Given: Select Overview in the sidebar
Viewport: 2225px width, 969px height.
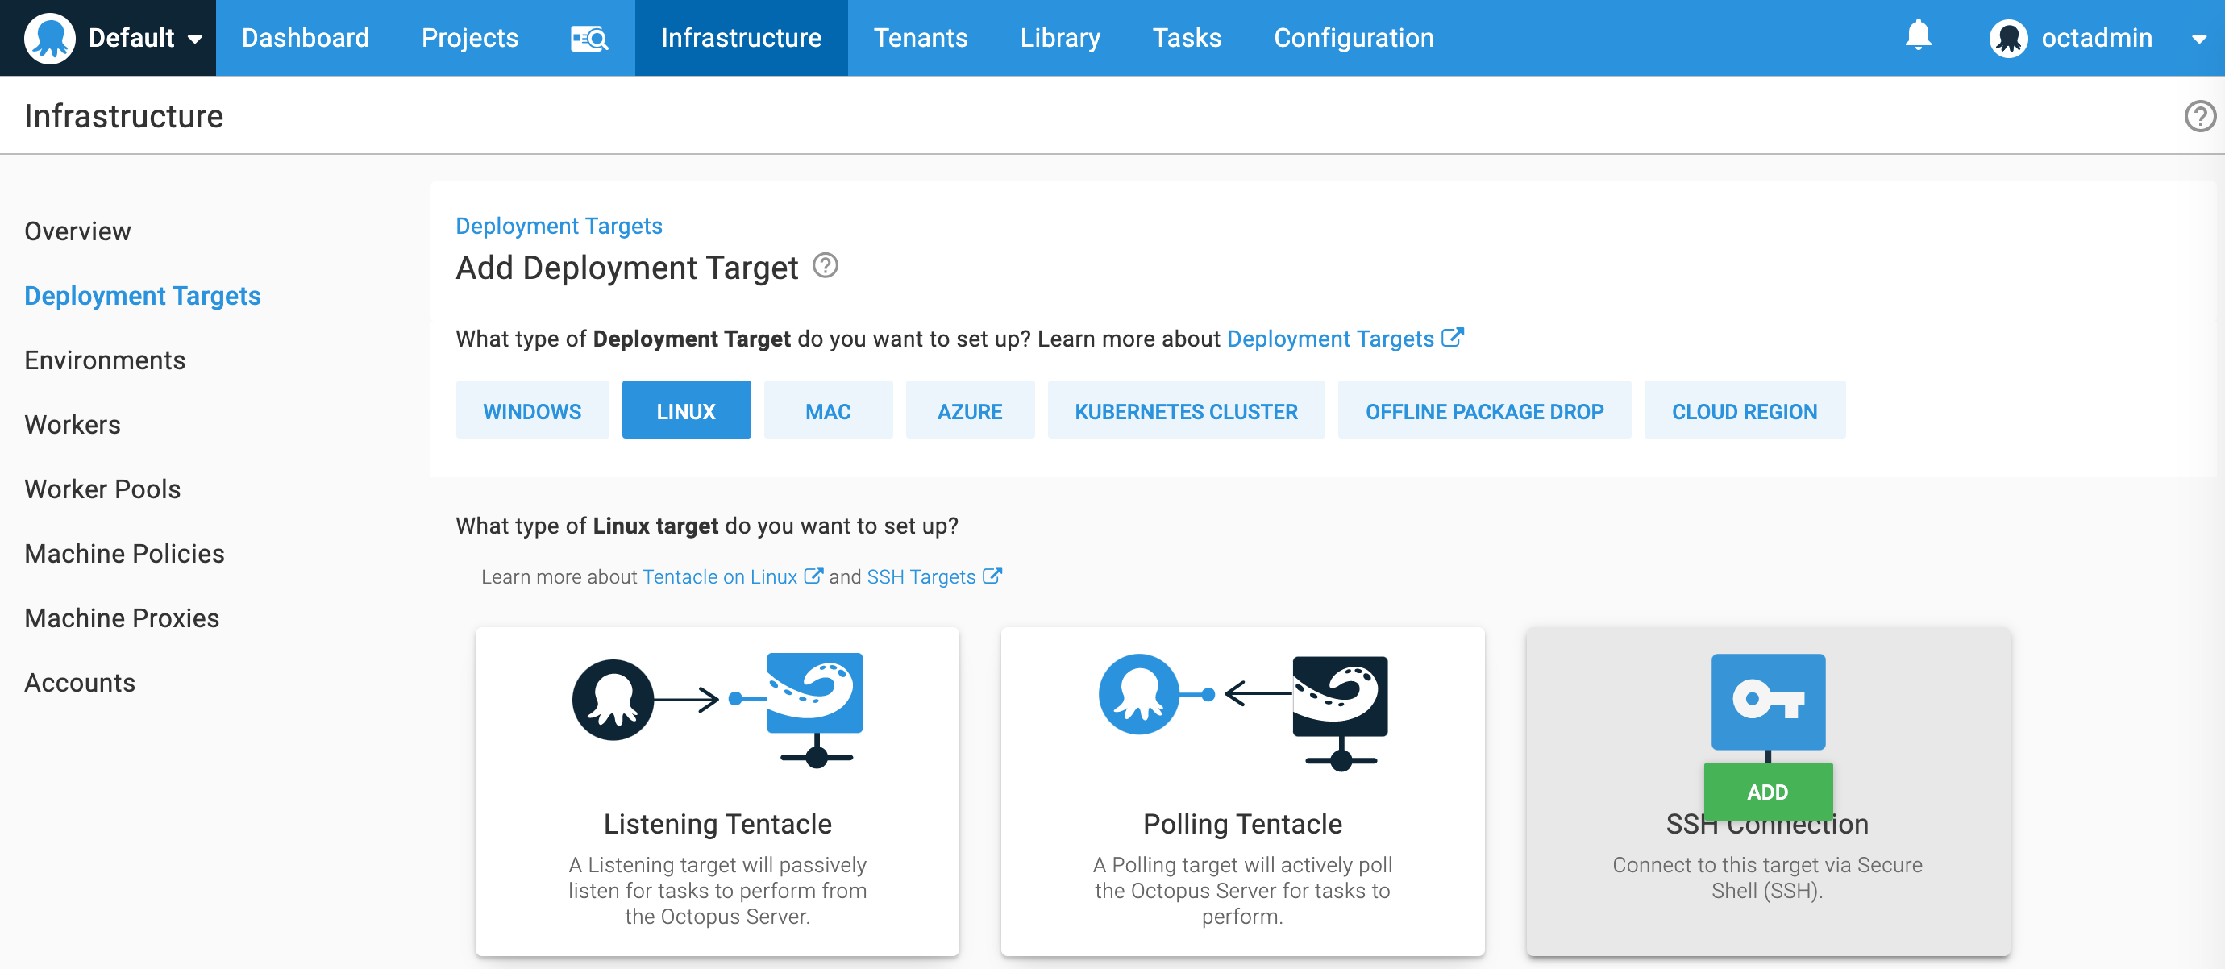Looking at the screenshot, I should tap(77, 231).
